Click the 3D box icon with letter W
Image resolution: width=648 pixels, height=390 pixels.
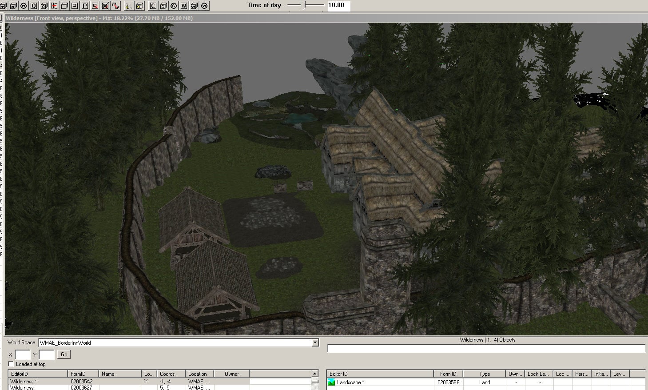(x=194, y=6)
